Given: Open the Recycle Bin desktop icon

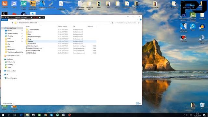Looking at the screenshot, I should 202,106.
